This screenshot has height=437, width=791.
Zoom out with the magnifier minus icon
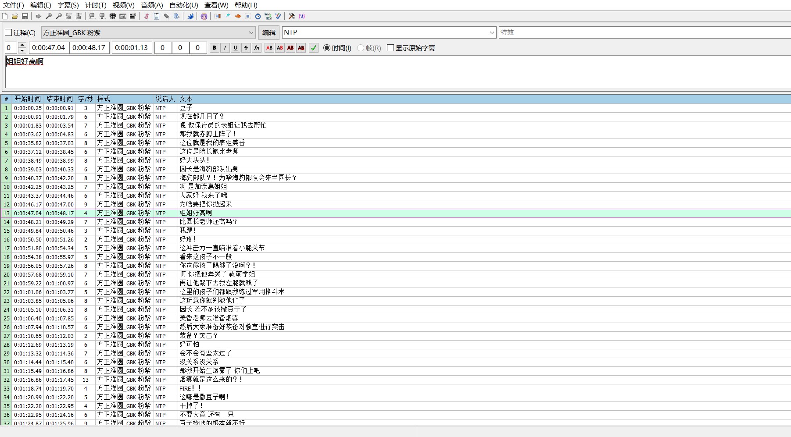point(59,16)
